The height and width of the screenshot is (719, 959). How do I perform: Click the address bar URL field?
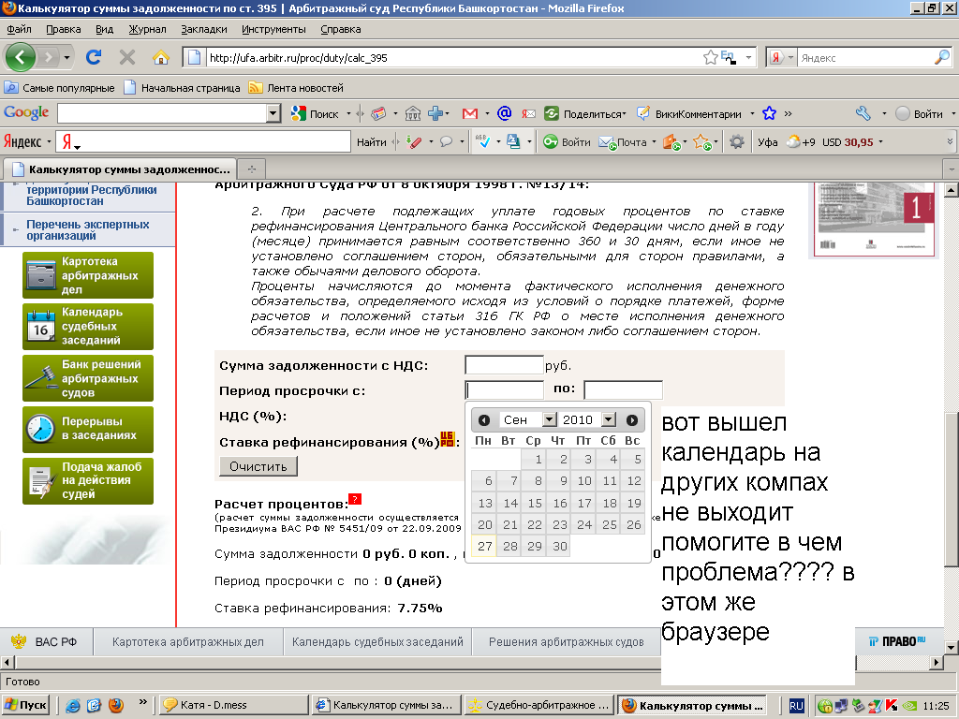click(452, 57)
